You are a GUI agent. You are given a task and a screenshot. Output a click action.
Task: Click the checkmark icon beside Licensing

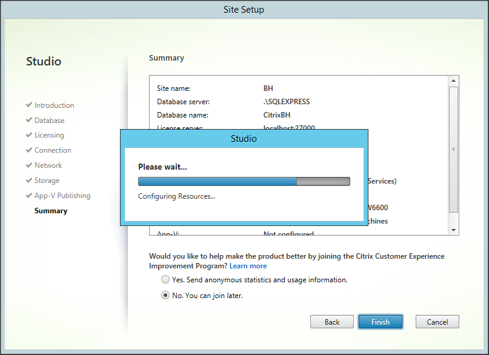click(x=29, y=135)
